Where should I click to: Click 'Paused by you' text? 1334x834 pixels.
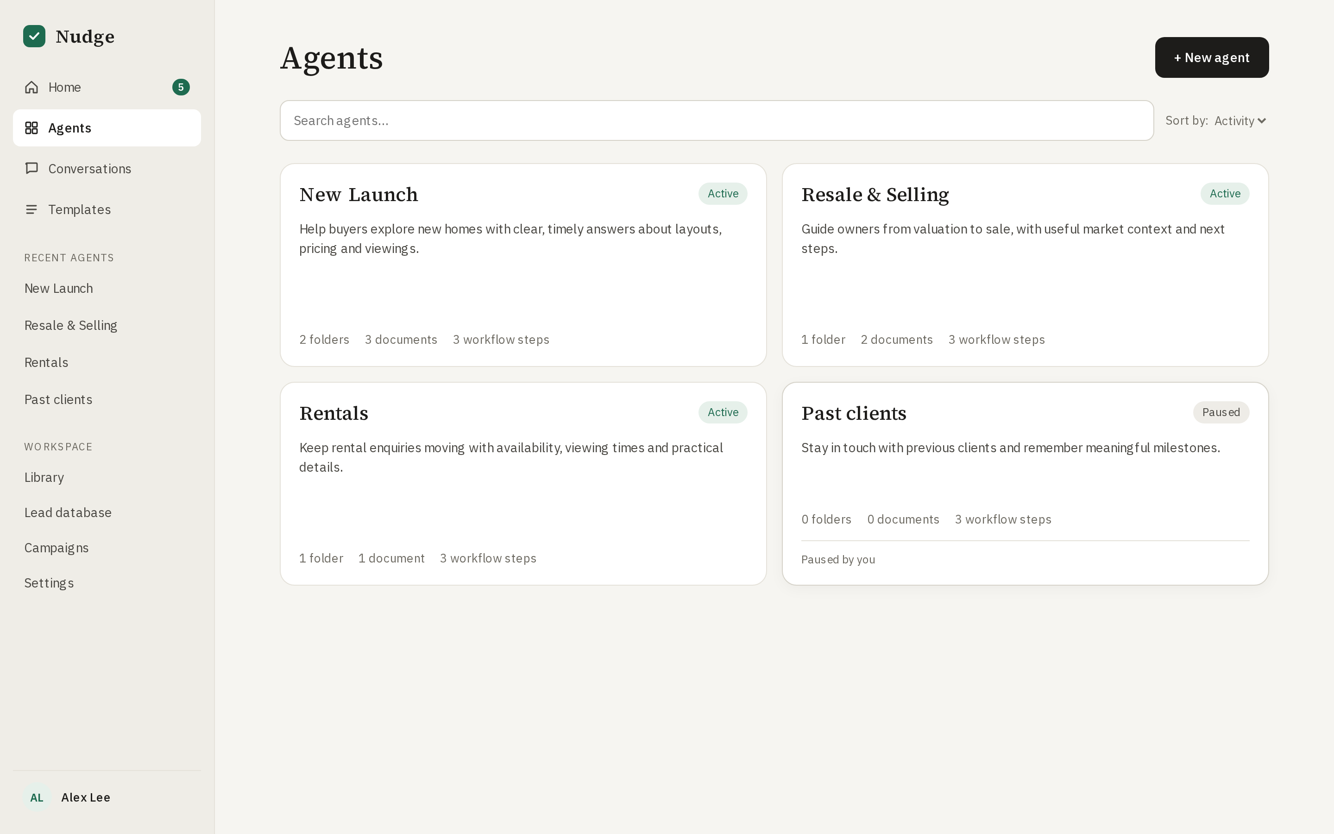point(838,560)
